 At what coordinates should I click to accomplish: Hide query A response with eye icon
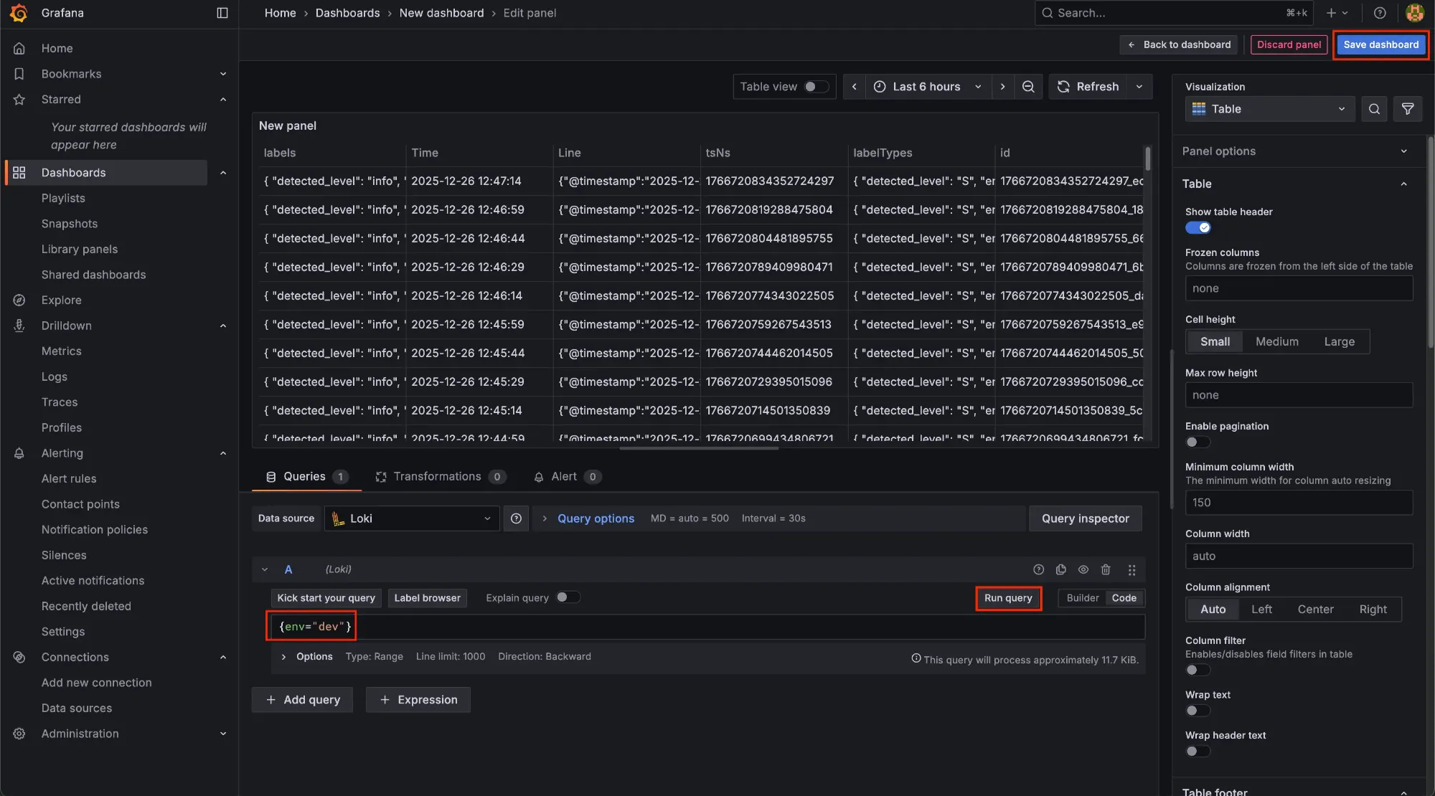point(1083,569)
